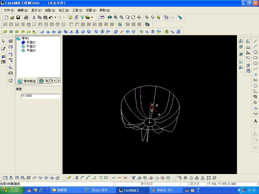Open the Undo history dropdown arrow

(x=55, y=17)
